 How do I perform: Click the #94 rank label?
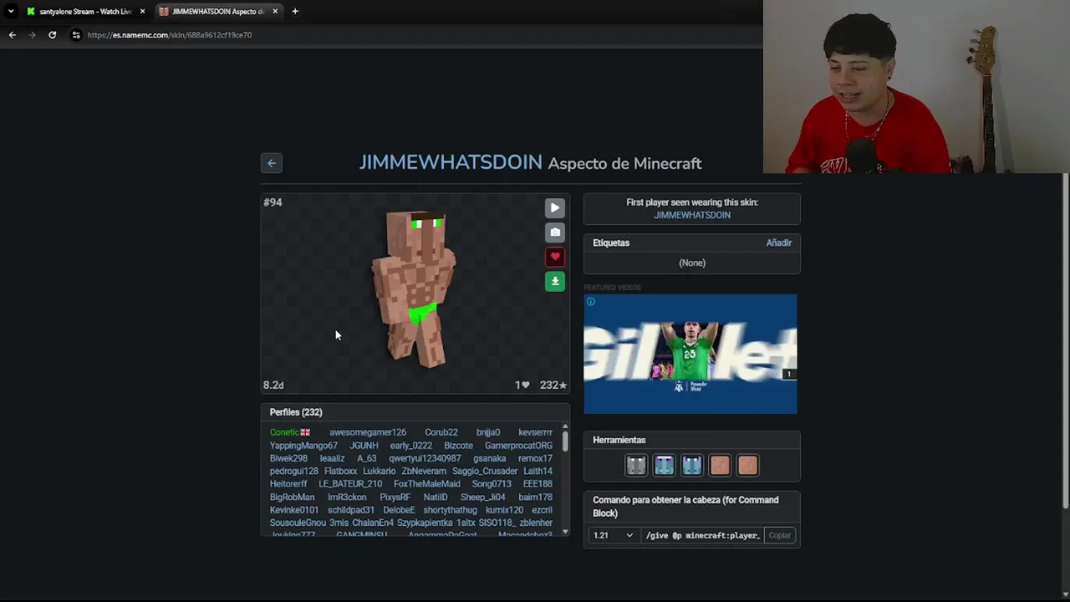(x=273, y=202)
